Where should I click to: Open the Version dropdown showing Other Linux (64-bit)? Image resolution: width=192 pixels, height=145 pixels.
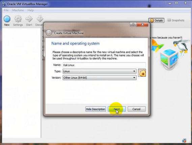point(100,78)
